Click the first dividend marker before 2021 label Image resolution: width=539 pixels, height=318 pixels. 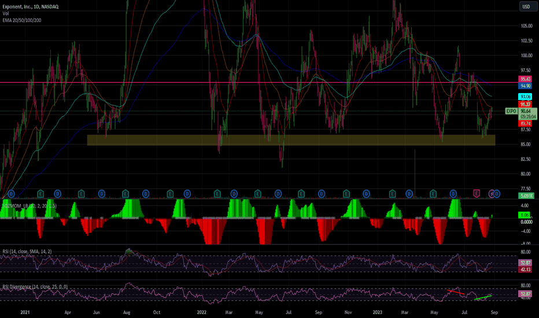[x=11, y=194]
